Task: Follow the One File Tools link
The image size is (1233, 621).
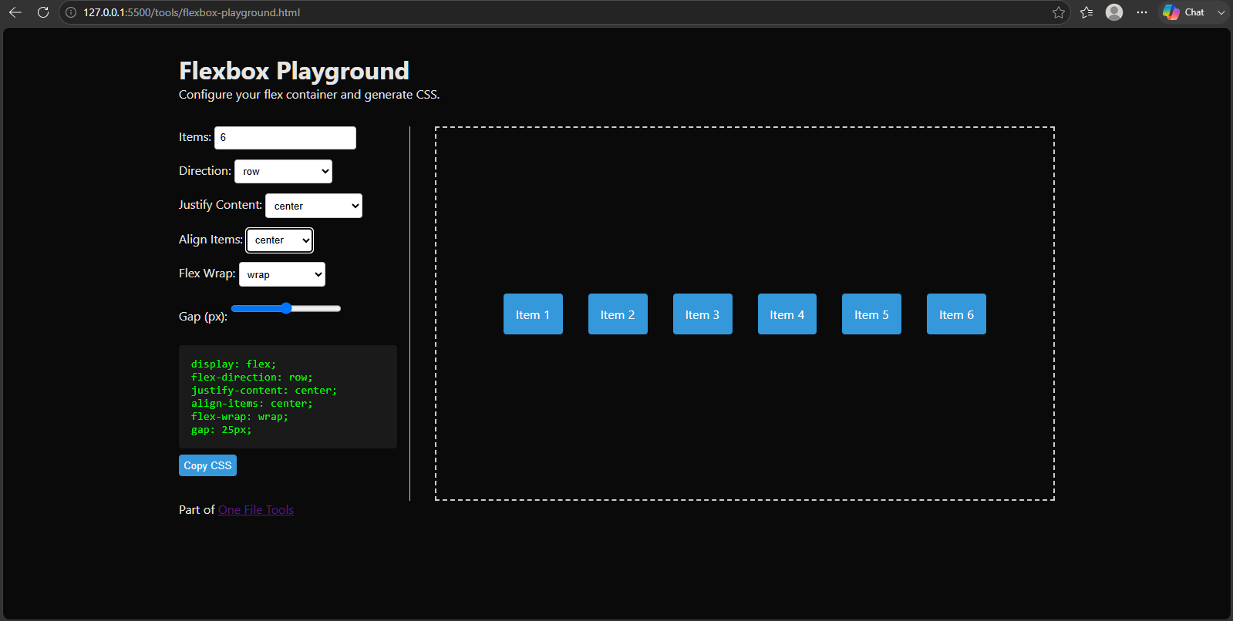Action: pyautogui.click(x=256, y=510)
